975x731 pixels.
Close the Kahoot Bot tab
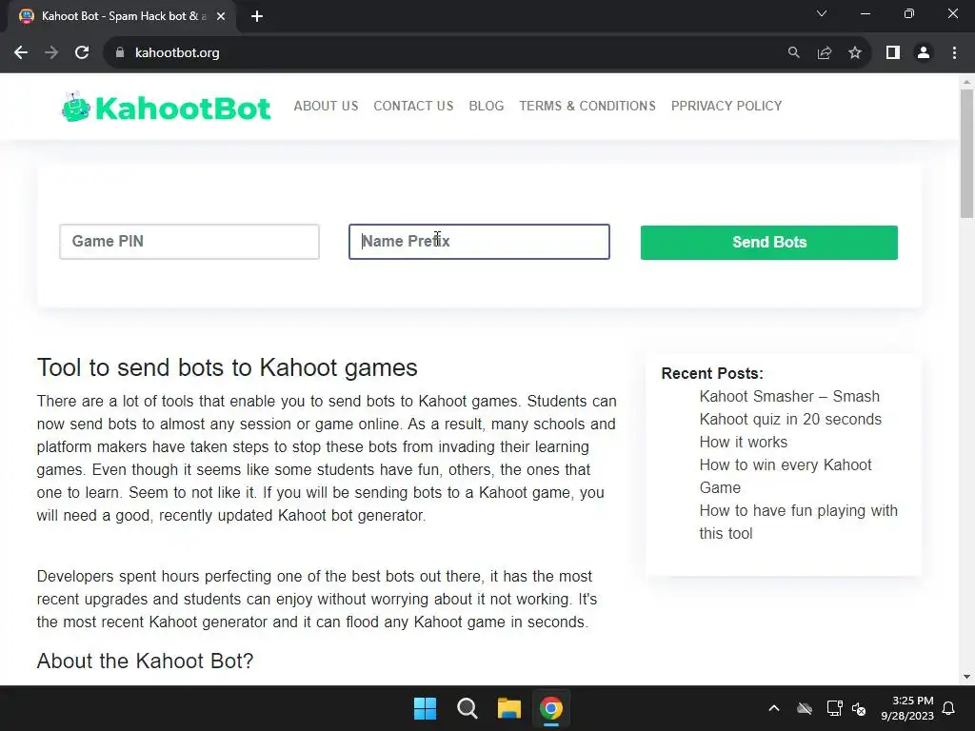pyautogui.click(x=221, y=16)
